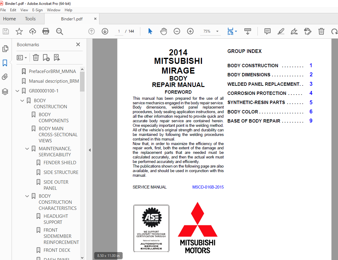Click the scrolling mode keyboard icon

click(247, 31)
